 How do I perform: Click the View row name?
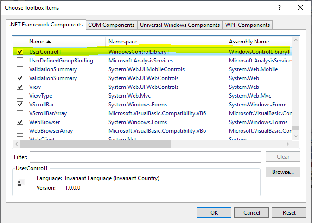[35, 87]
